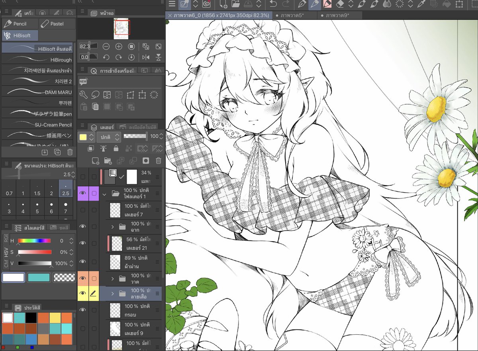Set as reference layer with the lighthouse icon
478x351 pixels.
tap(103, 148)
